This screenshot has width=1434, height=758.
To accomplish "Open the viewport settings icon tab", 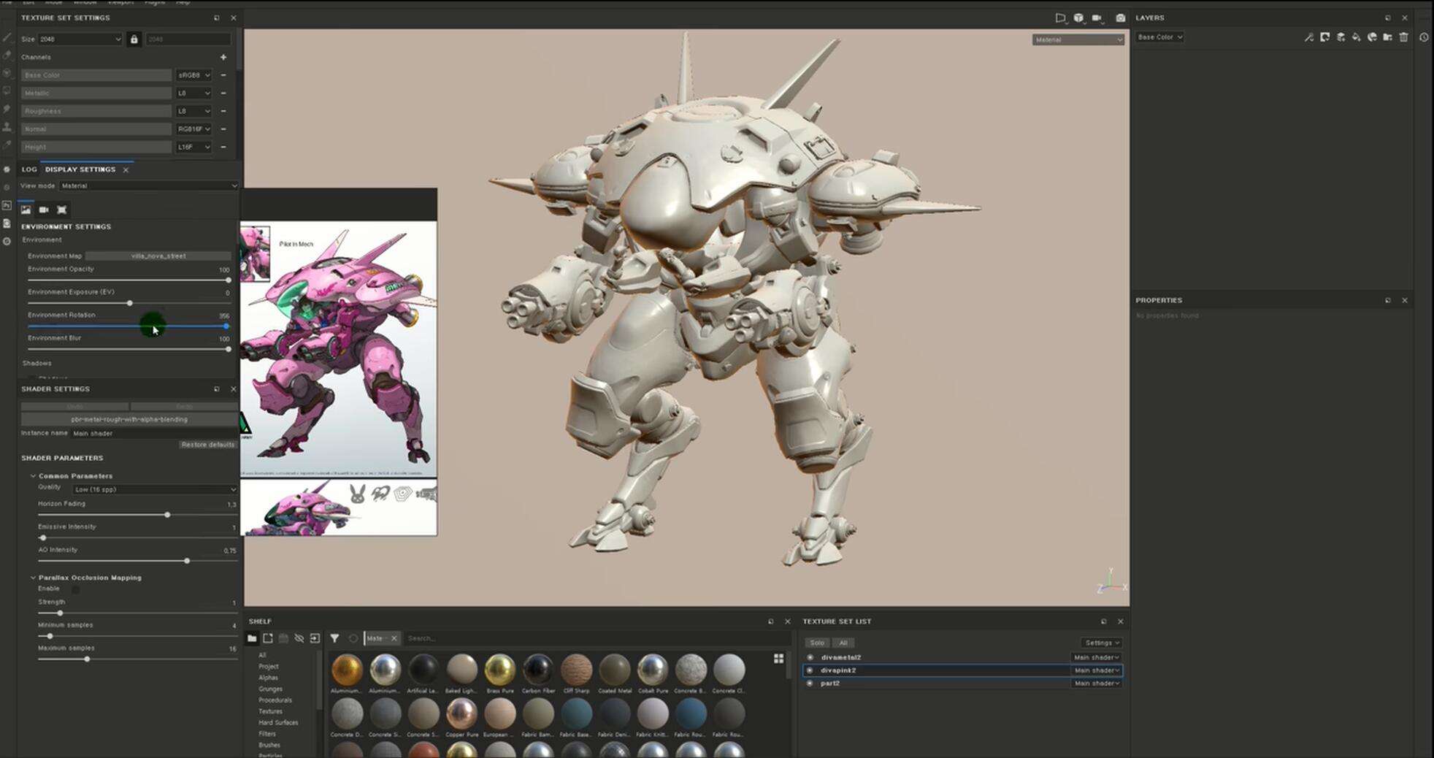I will pos(62,210).
